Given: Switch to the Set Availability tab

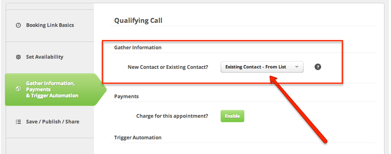Looking at the screenshot, I should pyautogui.click(x=50, y=57).
